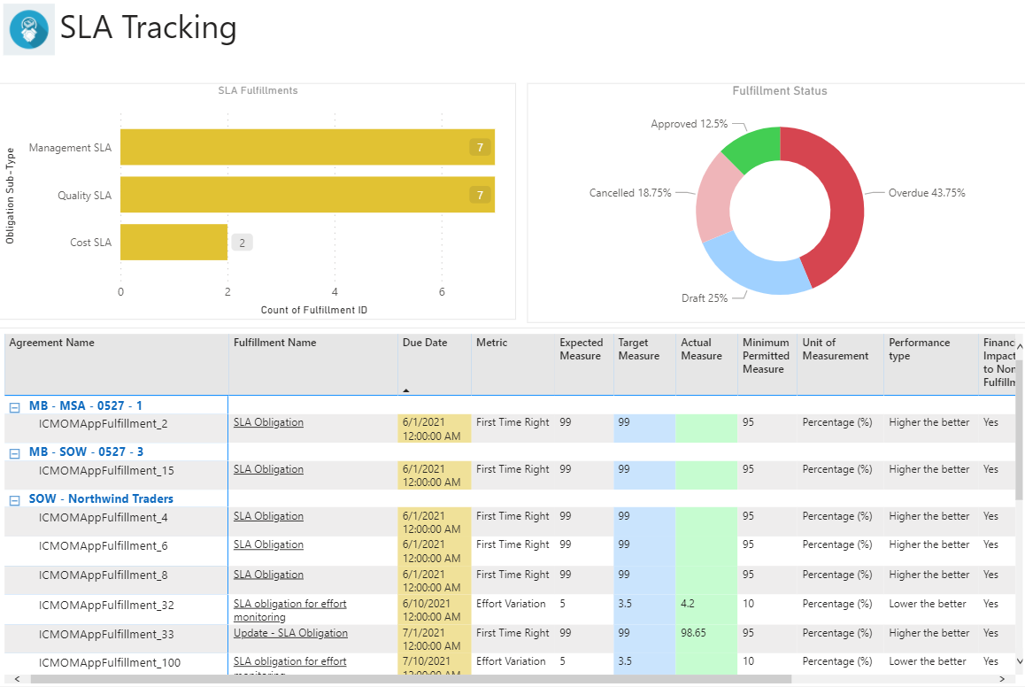This screenshot has height=687, width=1025.
Task: Click the Due Date sort arrow indicator
Action: tap(406, 390)
